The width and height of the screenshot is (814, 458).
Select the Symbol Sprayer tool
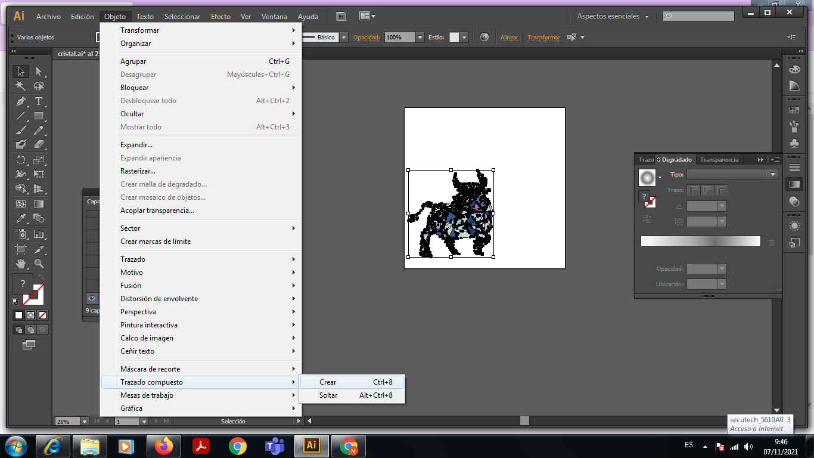(x=21, y=234)
